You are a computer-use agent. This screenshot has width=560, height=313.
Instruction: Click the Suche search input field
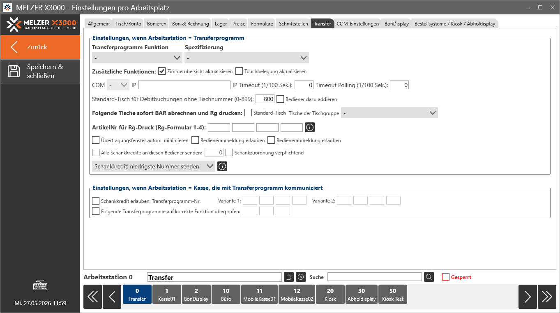point(375,277)
